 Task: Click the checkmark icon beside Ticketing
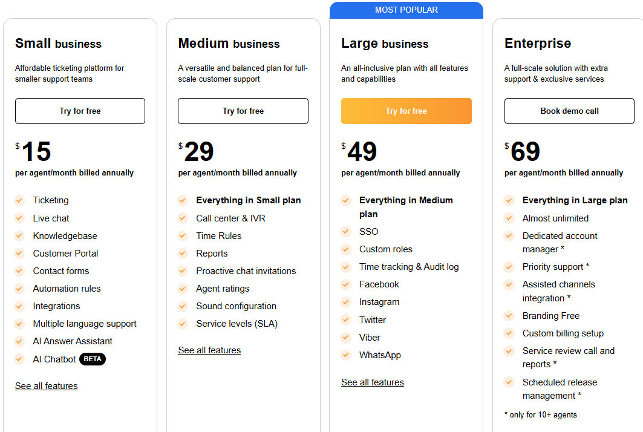pyautogui.click(x=19, y=200)
